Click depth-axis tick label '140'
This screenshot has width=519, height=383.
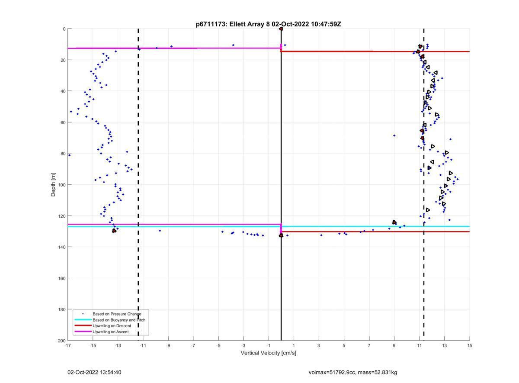coord(61,247)
